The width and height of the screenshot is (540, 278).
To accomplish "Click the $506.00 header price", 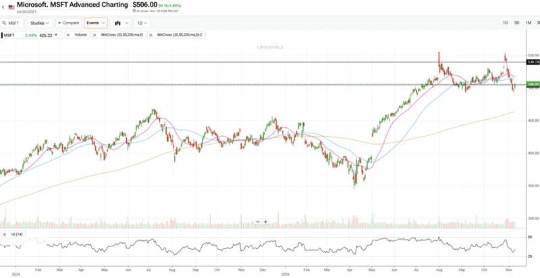I will [145, 5].
